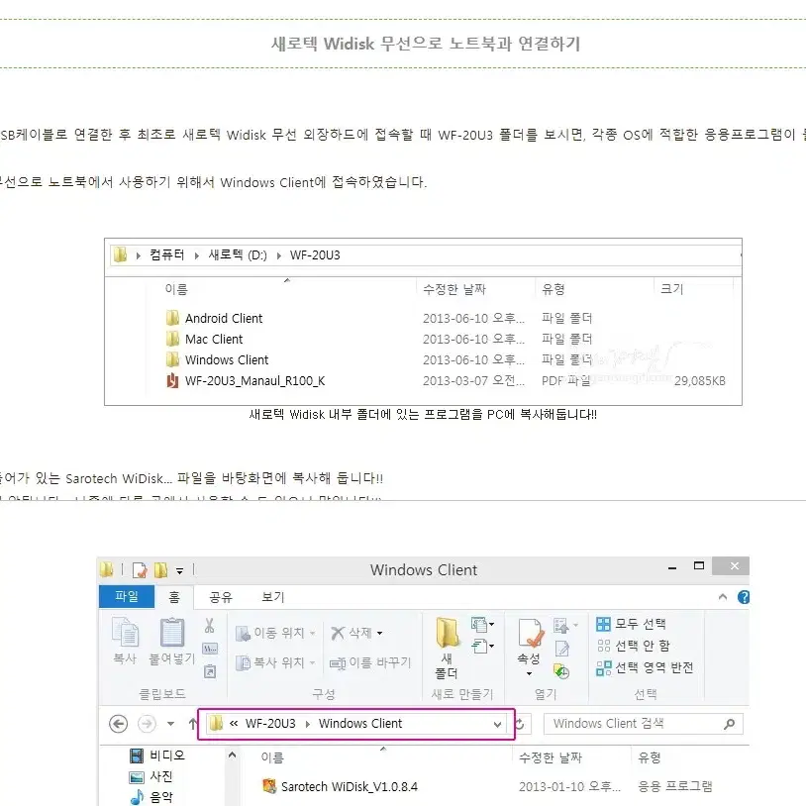Switch to the Share (공유) tab
The width and height of the screenshot is (806, 806).
(x=221, y=597)
